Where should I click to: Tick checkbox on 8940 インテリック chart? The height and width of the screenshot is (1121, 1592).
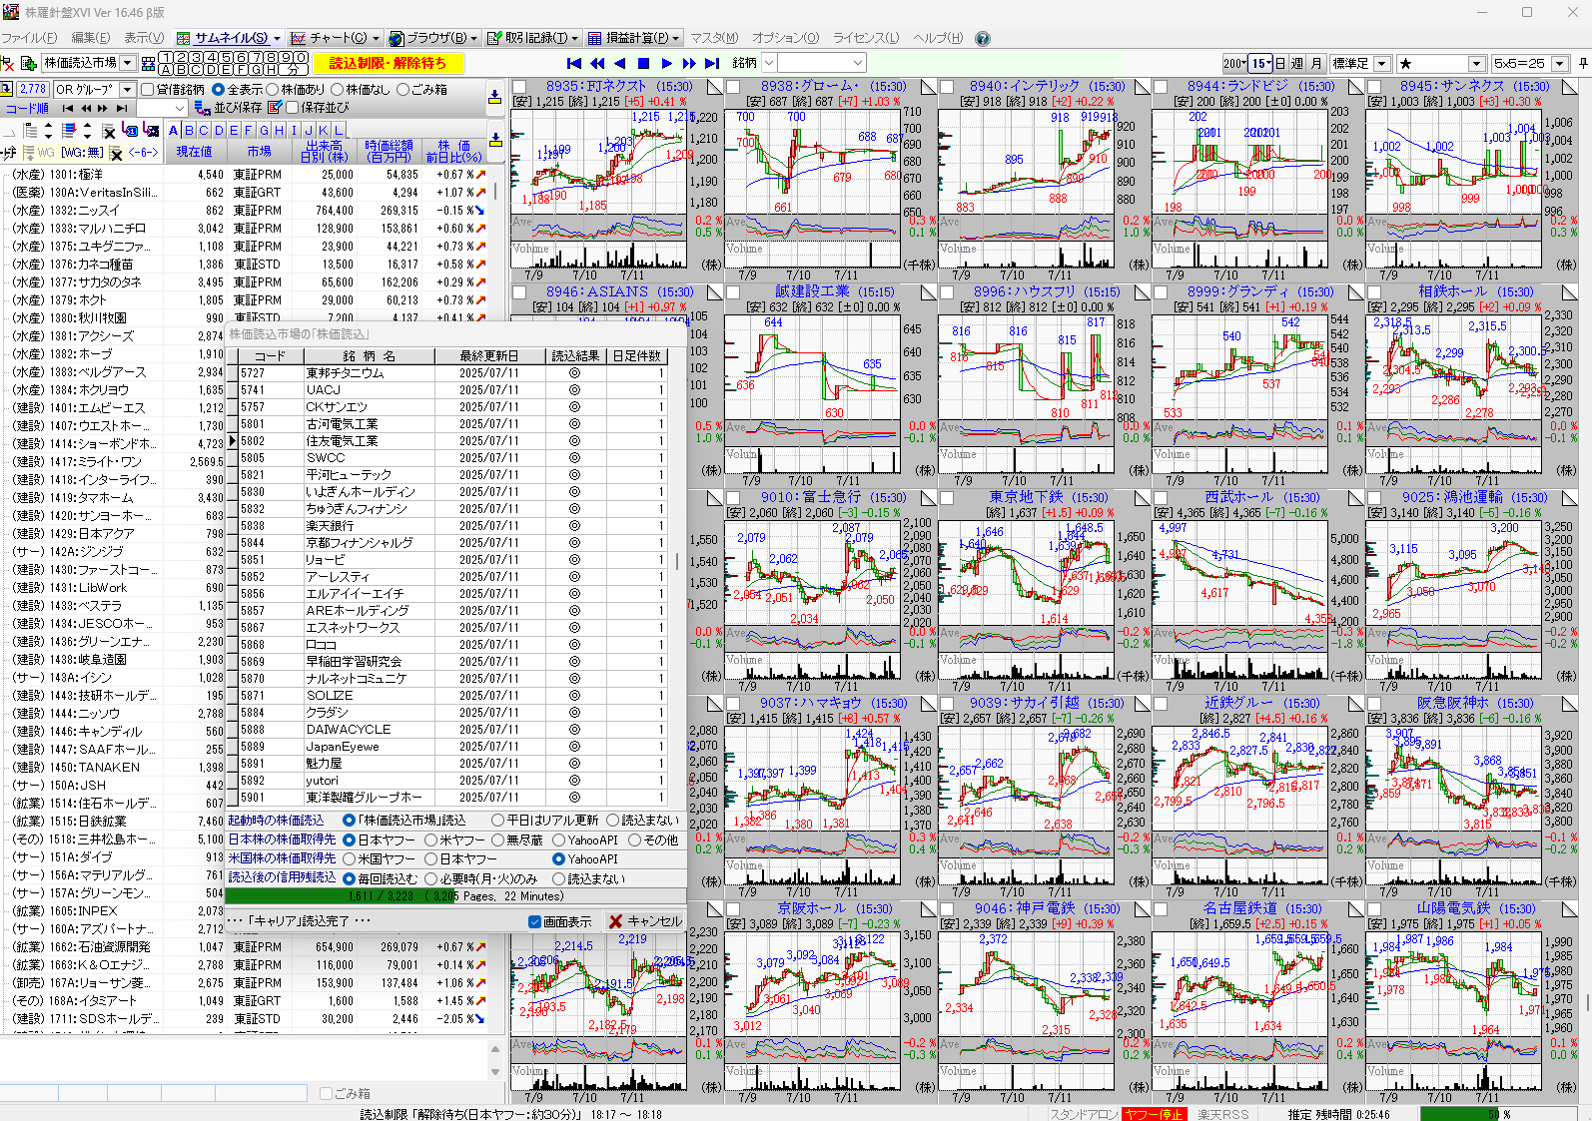click(x=947, y=87)
